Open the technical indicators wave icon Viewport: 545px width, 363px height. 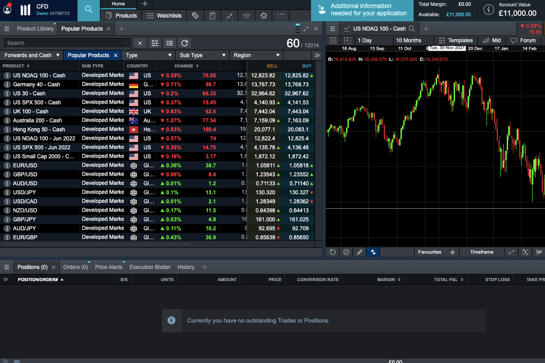(x=525, y=252)
